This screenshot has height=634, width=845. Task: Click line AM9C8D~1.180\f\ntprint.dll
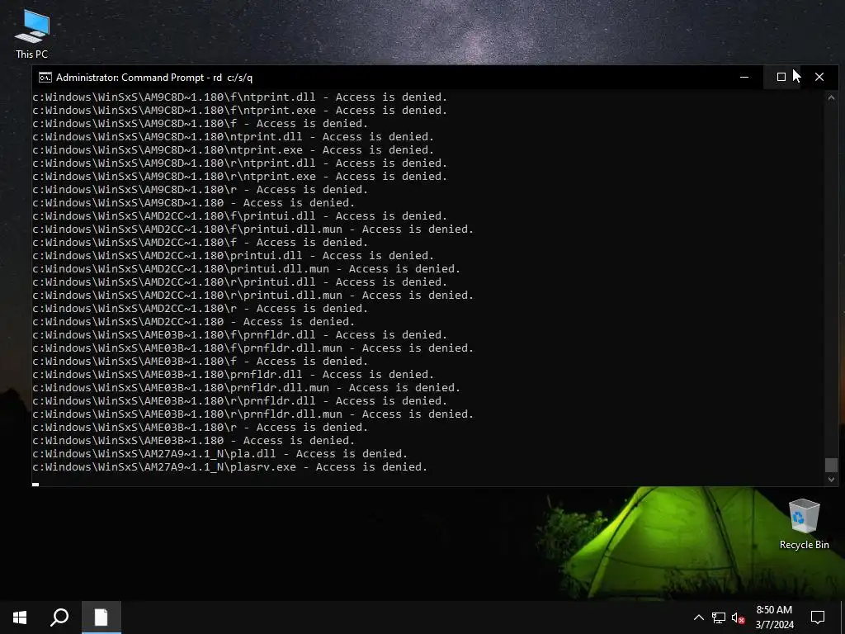(x=240, y=97)
